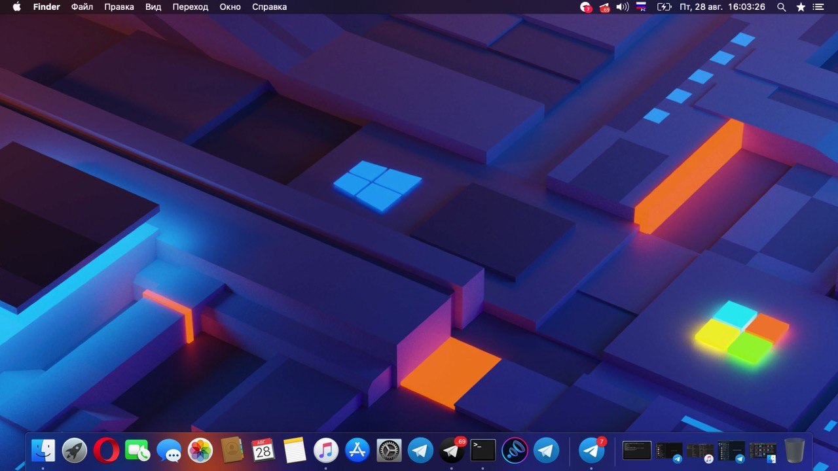Screen dimensions: 838x471
Task: Click menu bar paper plane icon with 69
Action: 604,7
